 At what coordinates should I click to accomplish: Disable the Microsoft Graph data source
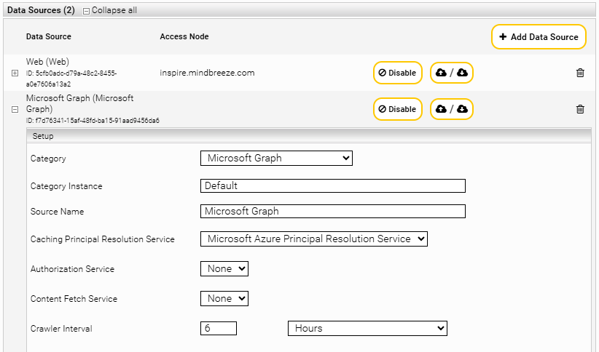click(x=397, y=109)
